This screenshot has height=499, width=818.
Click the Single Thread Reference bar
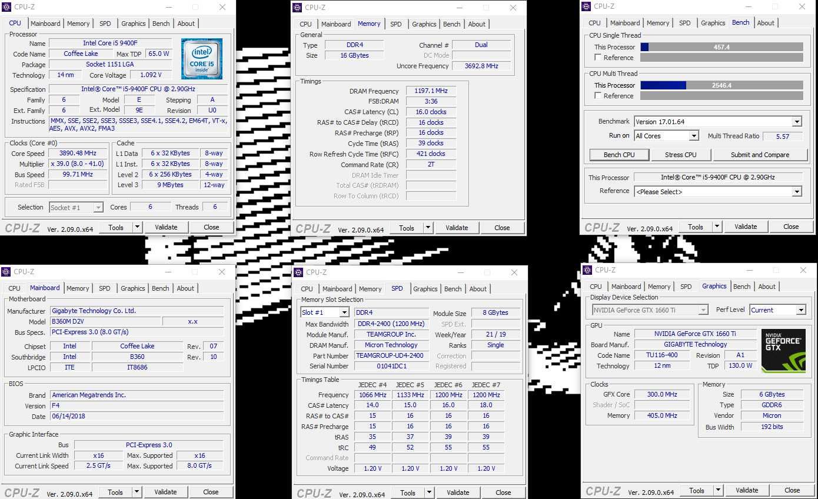tap(721, 58)
